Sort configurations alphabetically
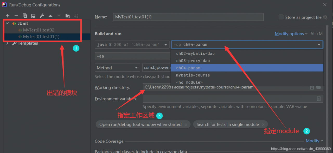Image resolution: width=333 pixels, height=153 pixels. (x=76, y=16)
